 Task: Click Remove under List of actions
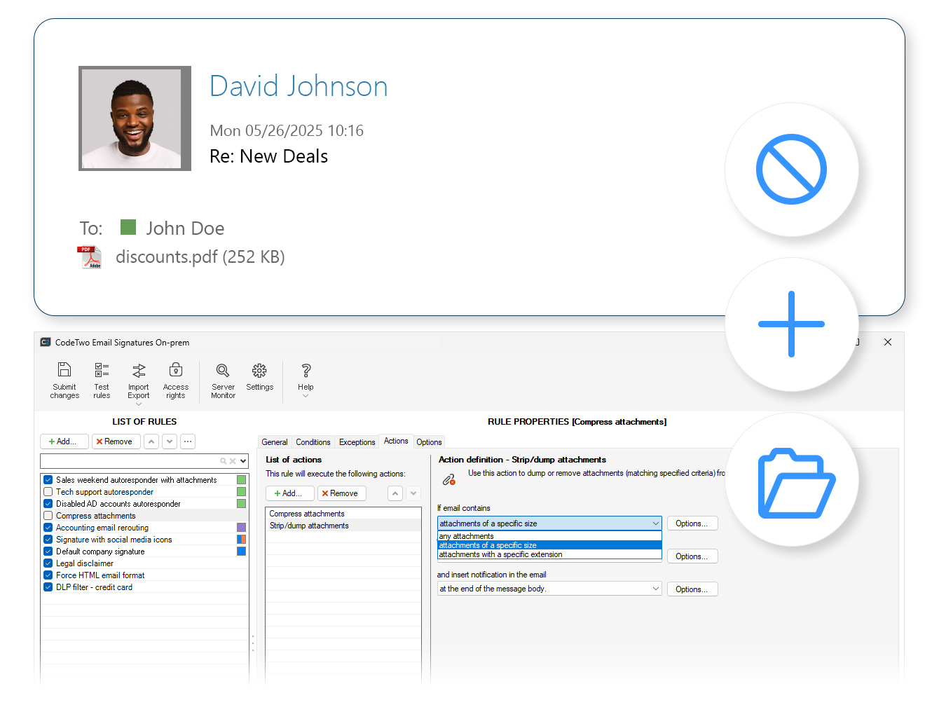tap(341, 493)
